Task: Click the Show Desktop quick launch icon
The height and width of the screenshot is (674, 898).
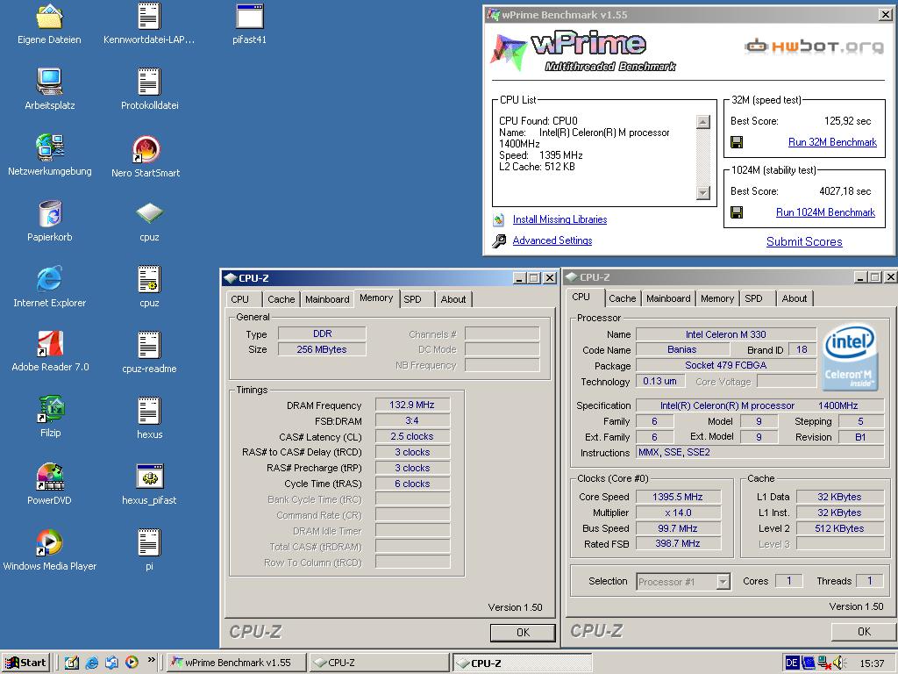Action: (x=72, y=663)
